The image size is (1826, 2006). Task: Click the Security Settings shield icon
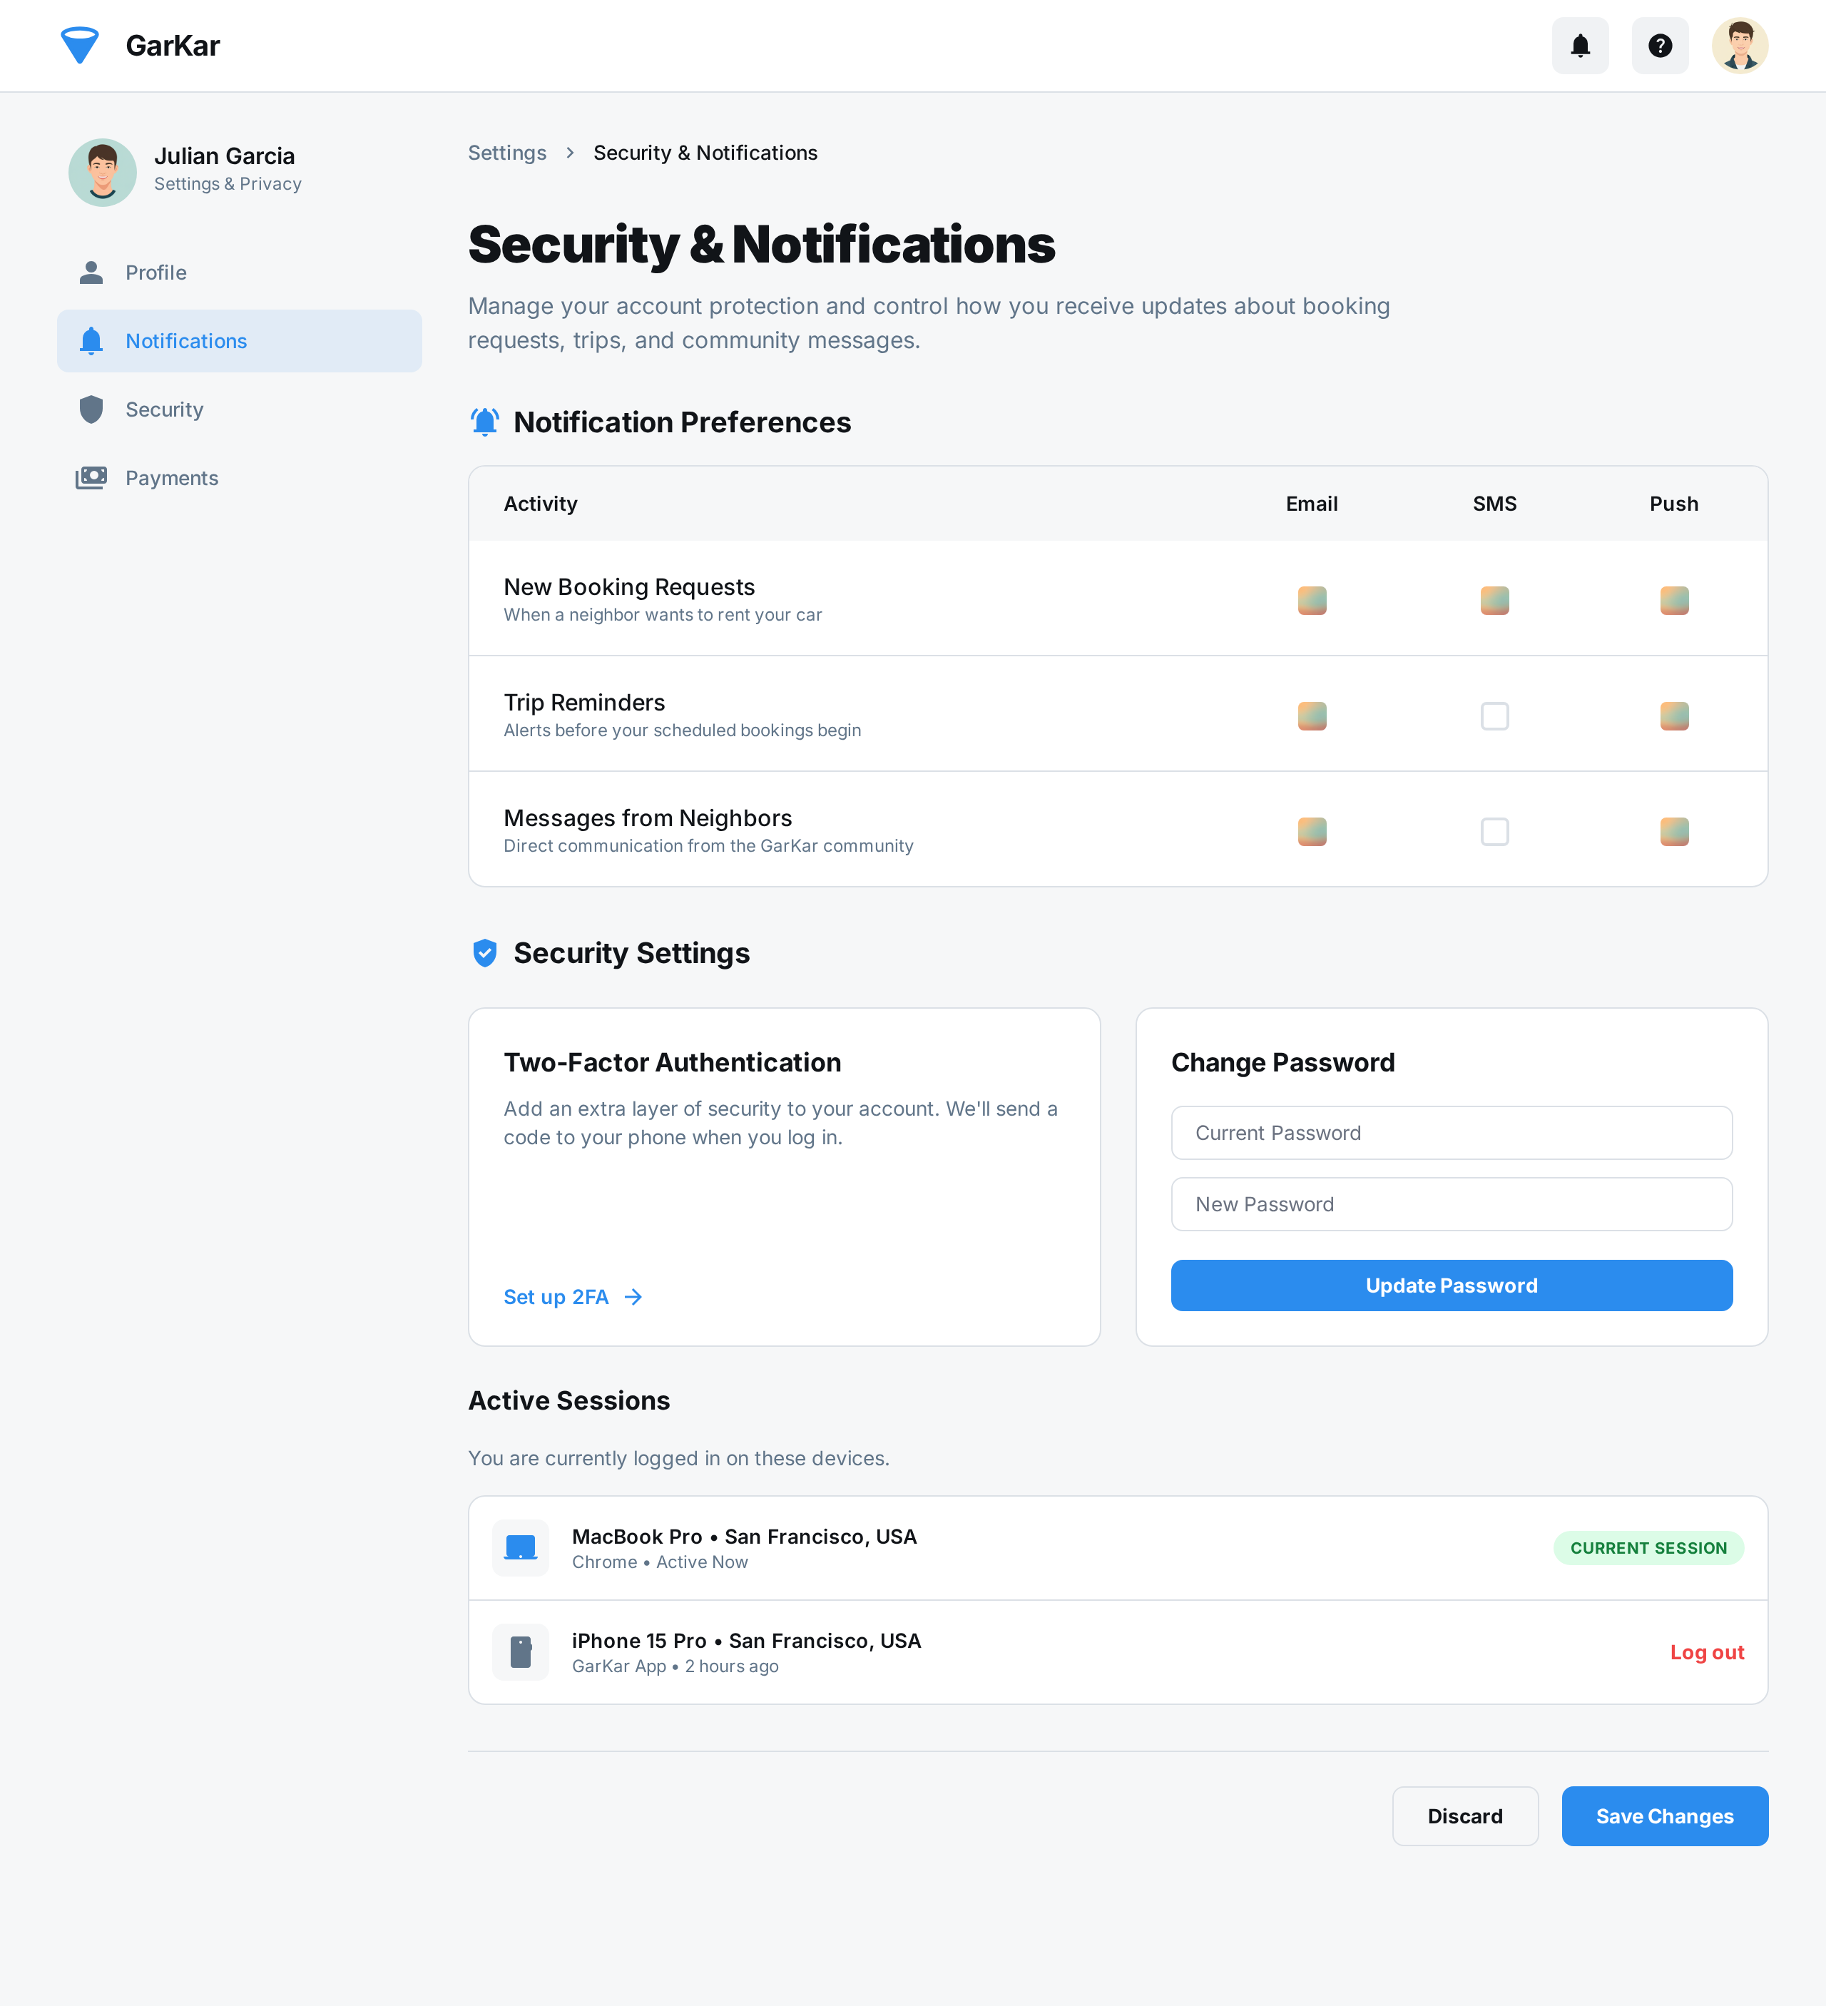point(484,953)
